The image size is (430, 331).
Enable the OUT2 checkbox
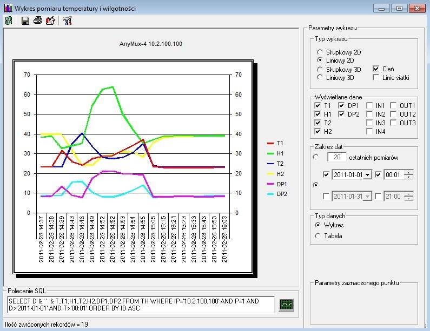point(394,114)
